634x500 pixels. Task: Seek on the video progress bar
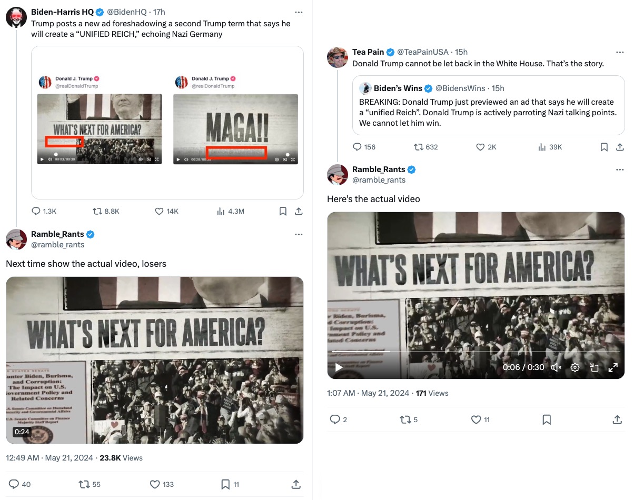(x=474, y=351)
